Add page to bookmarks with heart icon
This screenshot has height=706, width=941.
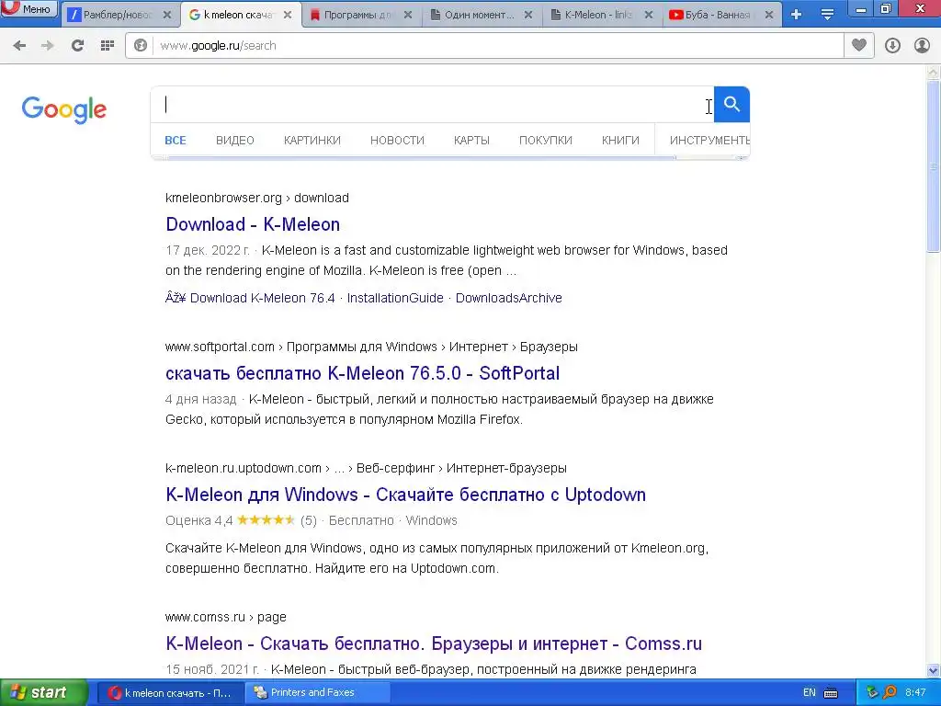pos(859,46)
